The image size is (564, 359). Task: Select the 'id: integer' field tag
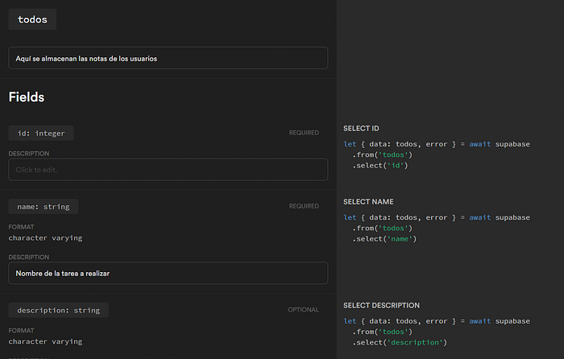pos(41,134)
